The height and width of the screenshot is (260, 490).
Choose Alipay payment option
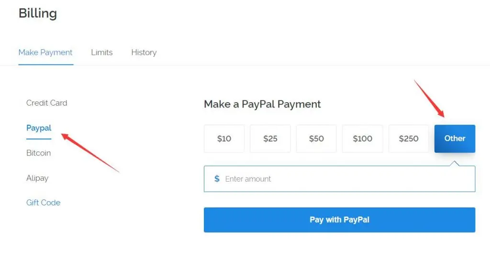coord(37,178)
